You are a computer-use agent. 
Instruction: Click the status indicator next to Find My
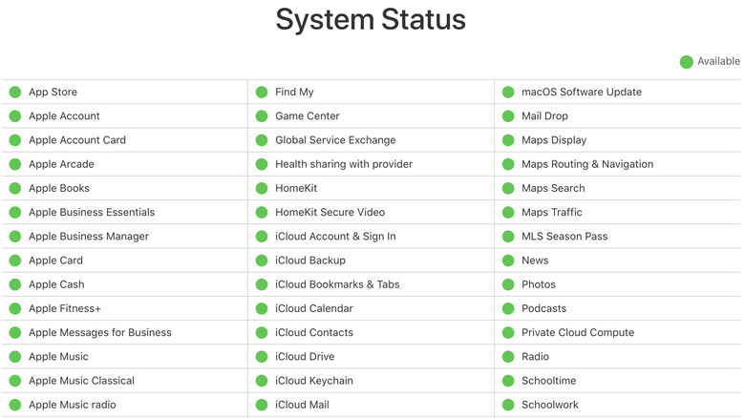click(262, 93)
